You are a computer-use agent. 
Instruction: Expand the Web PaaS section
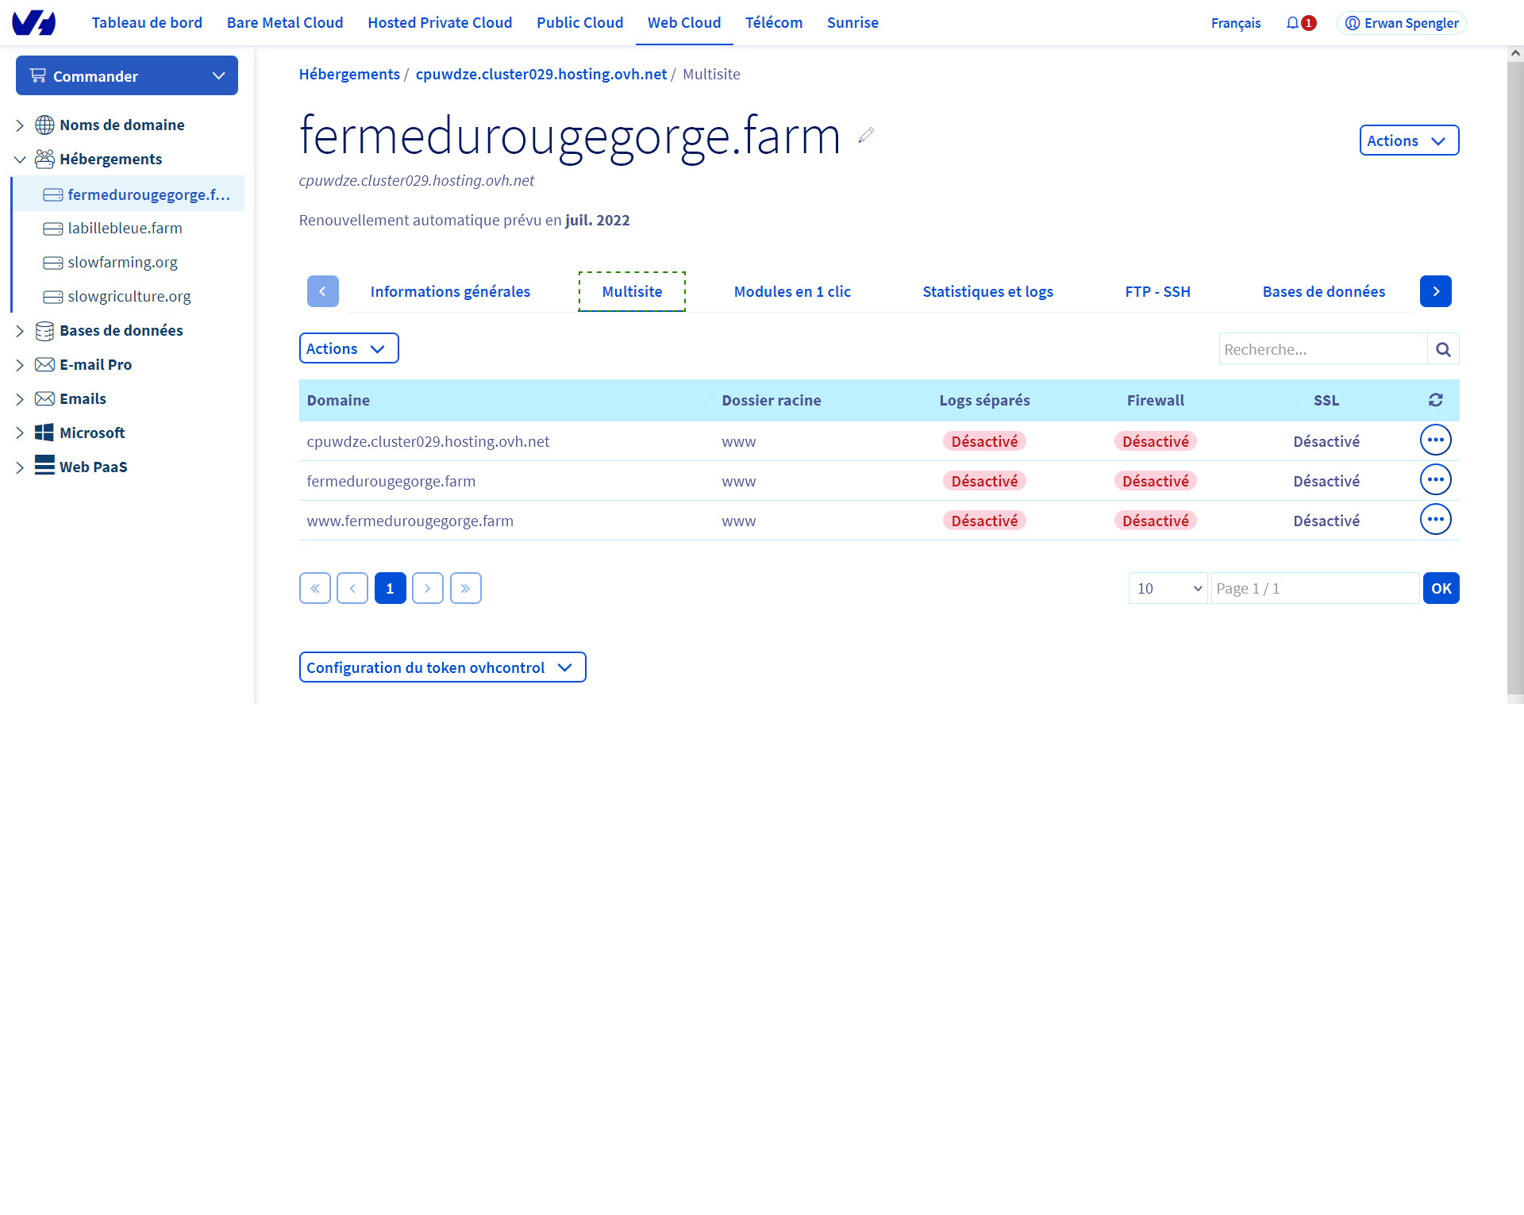20,467
